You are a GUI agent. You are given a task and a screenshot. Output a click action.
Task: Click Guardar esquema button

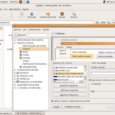coord(70,86)
